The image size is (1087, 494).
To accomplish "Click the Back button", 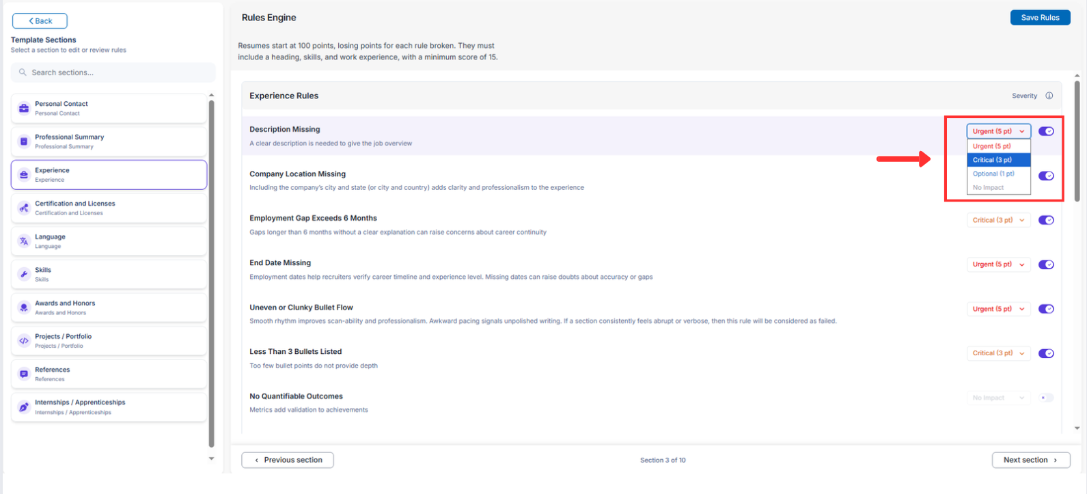I will pyautogui.click(x=40, y=21).
